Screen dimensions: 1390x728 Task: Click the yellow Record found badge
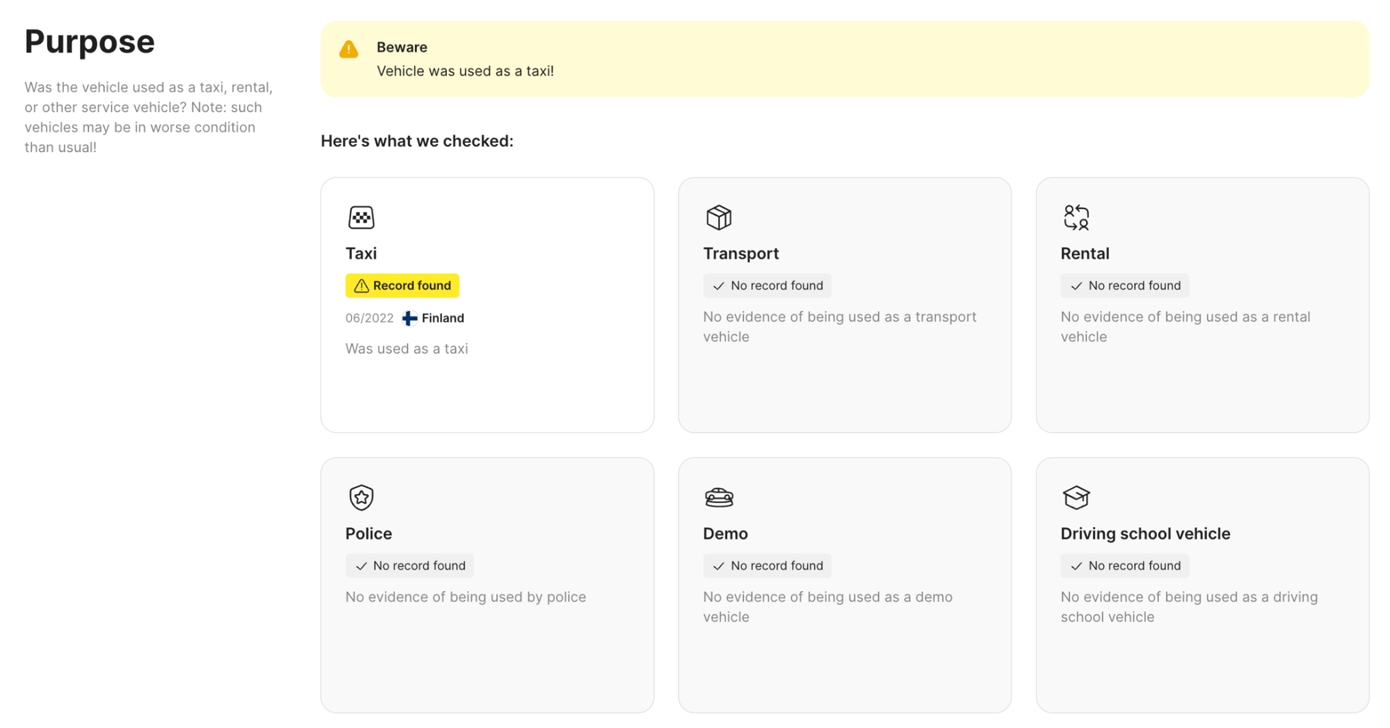pyautogui.click(x=402, y=285)
